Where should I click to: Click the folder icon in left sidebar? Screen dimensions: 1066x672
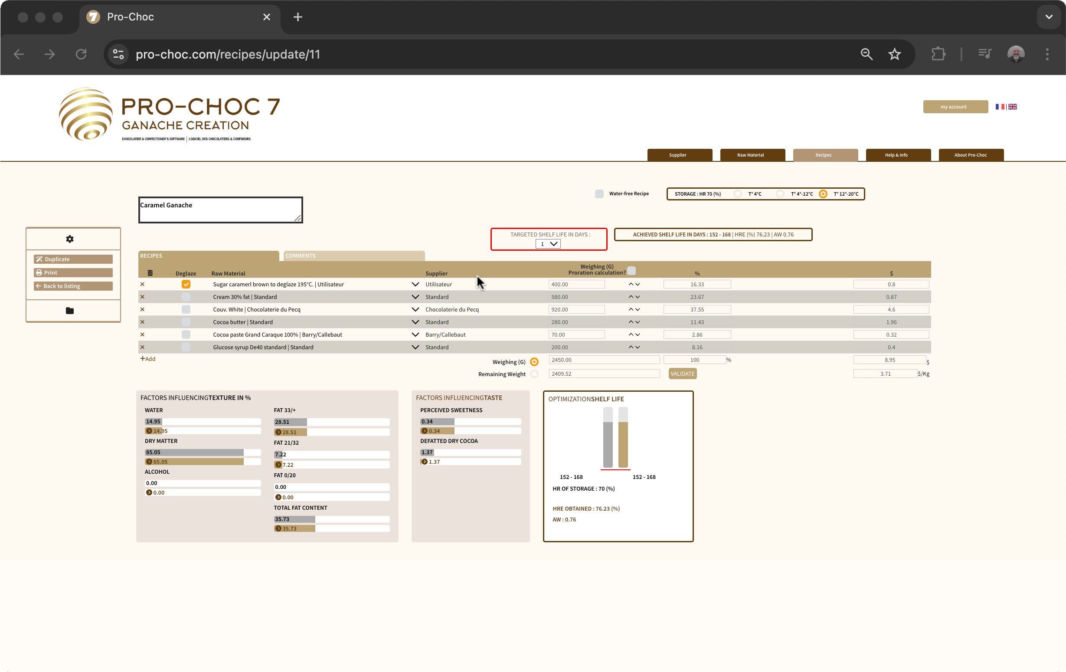pos(69,311)
